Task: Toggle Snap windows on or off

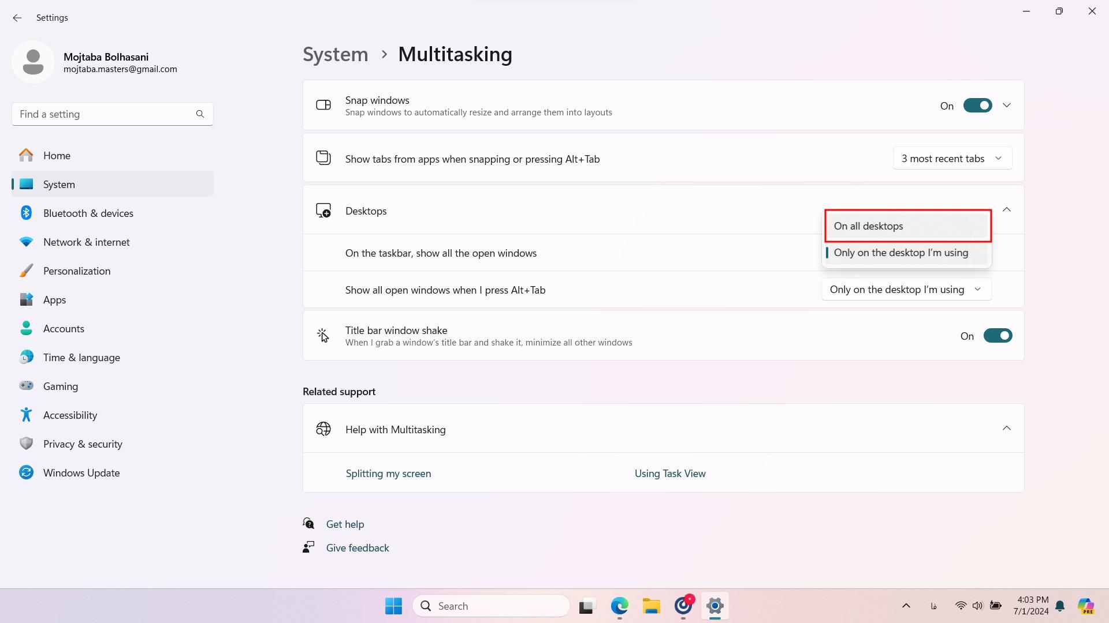Action: (977, 105)
